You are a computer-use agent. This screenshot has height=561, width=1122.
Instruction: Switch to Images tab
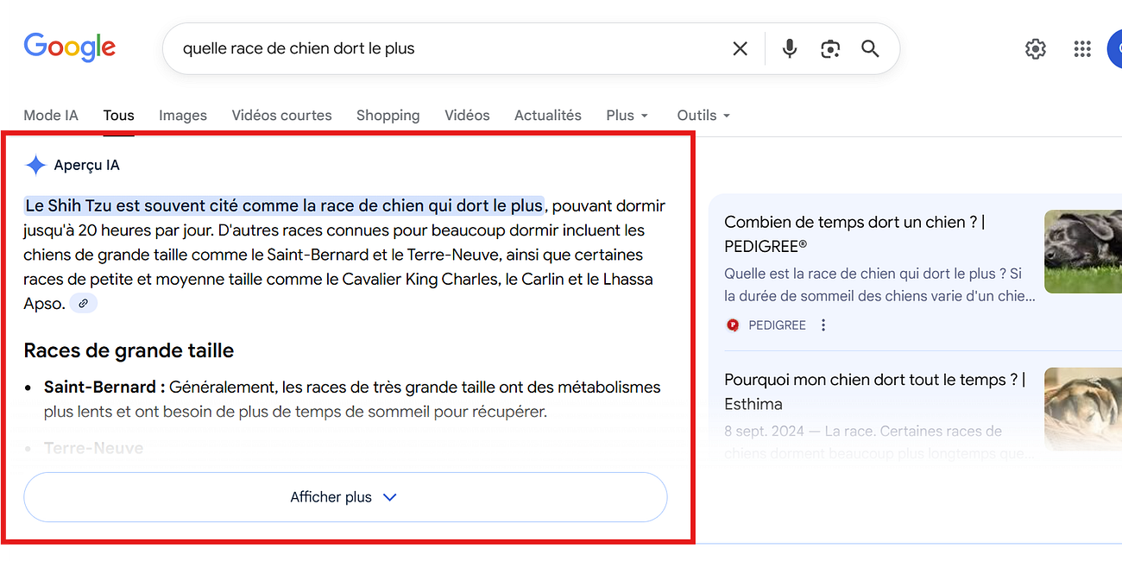click(183, 116)
